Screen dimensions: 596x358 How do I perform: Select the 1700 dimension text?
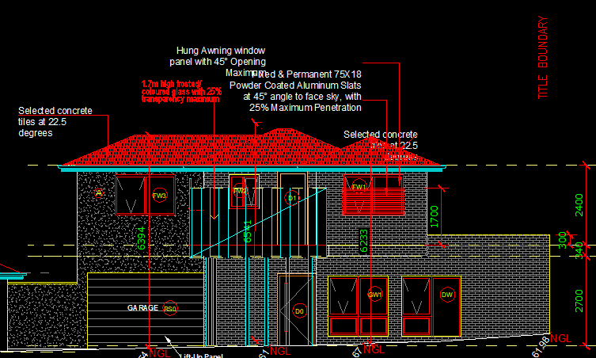point(434,218)
